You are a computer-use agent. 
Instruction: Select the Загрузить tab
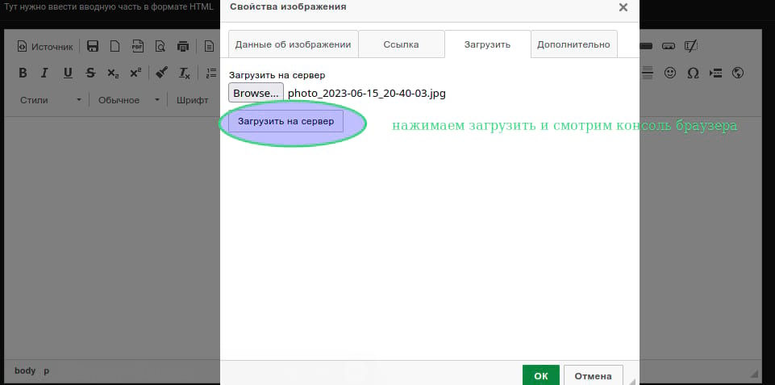tap(488, 44)
